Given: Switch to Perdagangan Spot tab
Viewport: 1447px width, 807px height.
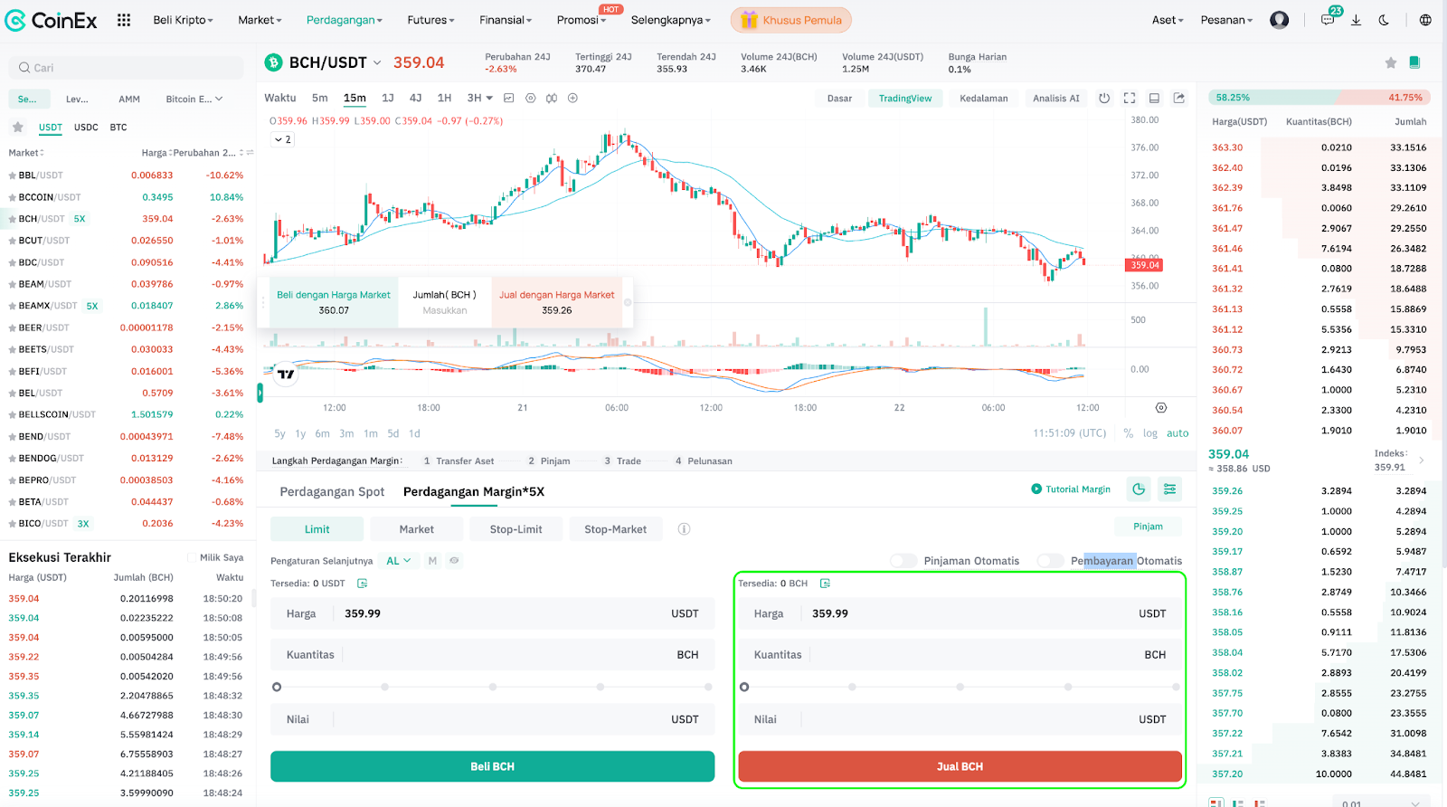Looking at the screenshot, I should [332, 491].
